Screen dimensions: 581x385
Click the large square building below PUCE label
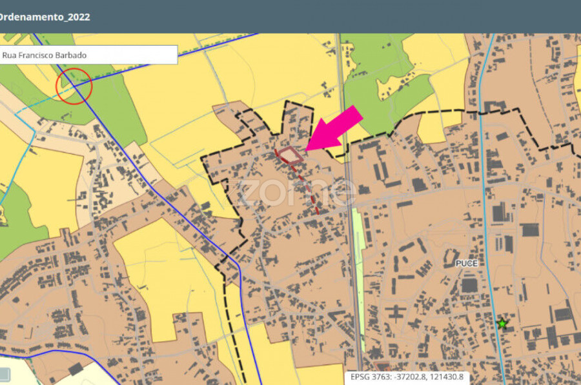(469, 285)
